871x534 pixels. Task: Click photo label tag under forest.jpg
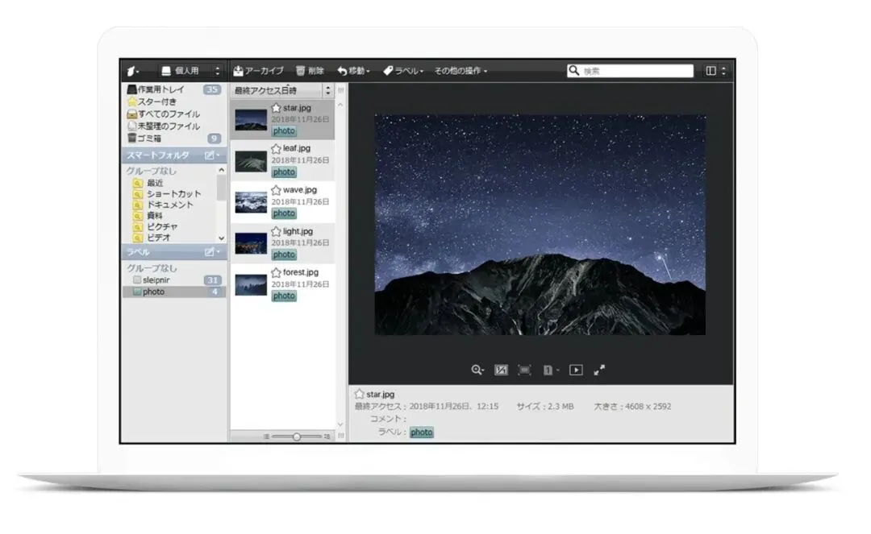coord(284,296)
